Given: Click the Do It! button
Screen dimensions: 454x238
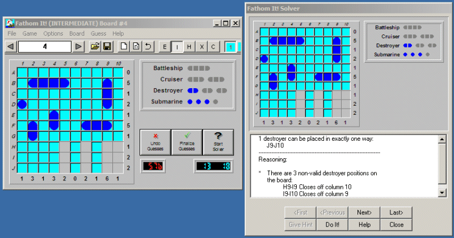Looking at the screenshot, I should pos(333,224).
